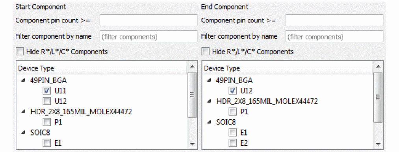399x152 pixels.
Task: Check E2 in End Component list
Action: (232, 143)
